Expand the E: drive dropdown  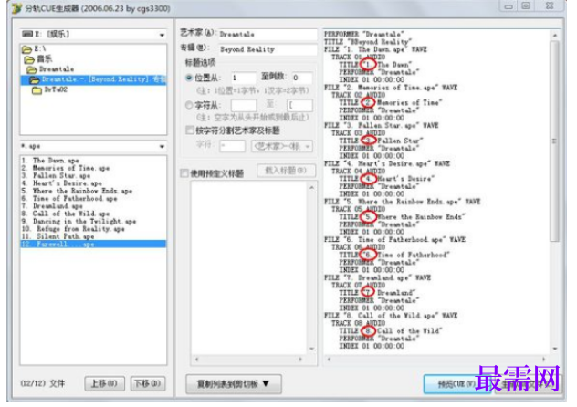[162, 35]
